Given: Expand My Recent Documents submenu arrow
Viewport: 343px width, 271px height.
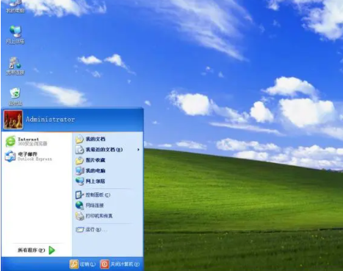Looking at the screenshot, I should (x=138, y=150).
